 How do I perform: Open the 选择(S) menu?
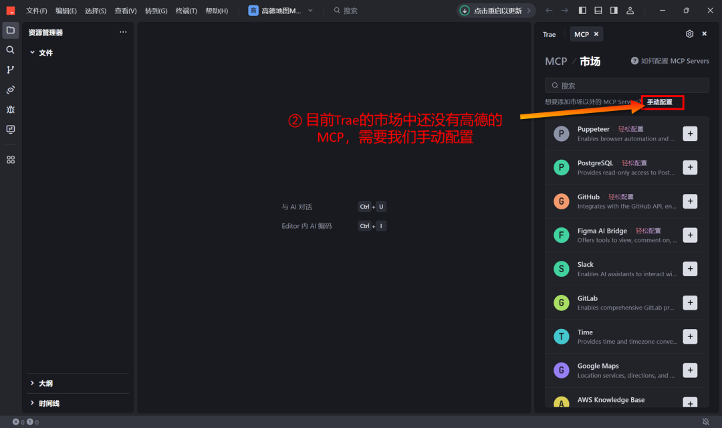click(96, 11)
